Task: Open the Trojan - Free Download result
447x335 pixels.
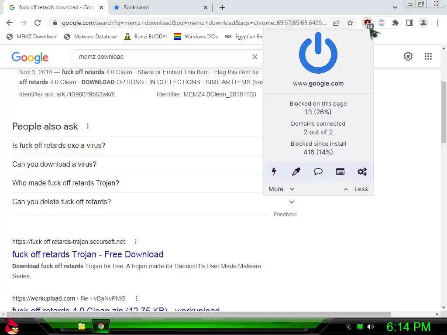Action: pos(88,254)
